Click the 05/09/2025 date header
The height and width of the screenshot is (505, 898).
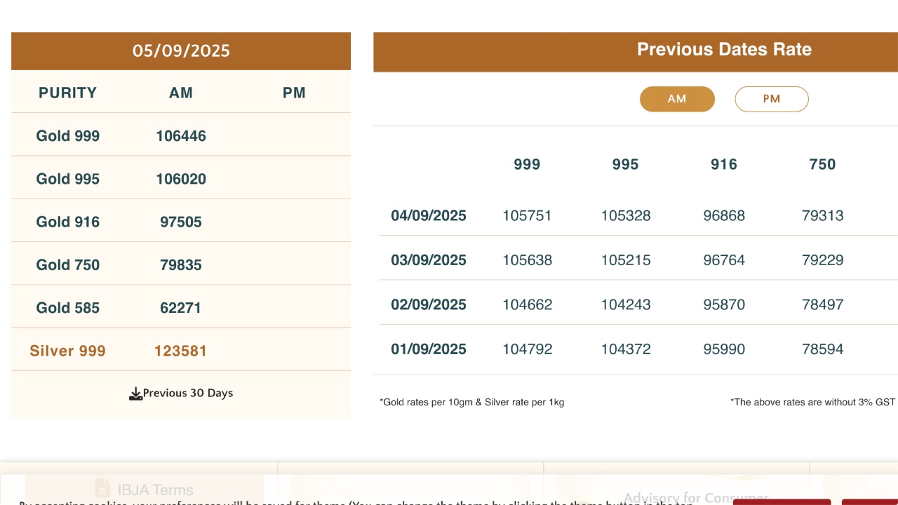pos(181,51)
